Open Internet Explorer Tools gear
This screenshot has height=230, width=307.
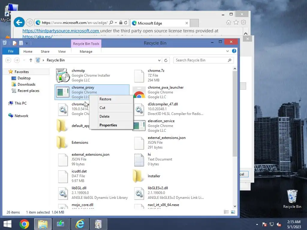[243, 22]
